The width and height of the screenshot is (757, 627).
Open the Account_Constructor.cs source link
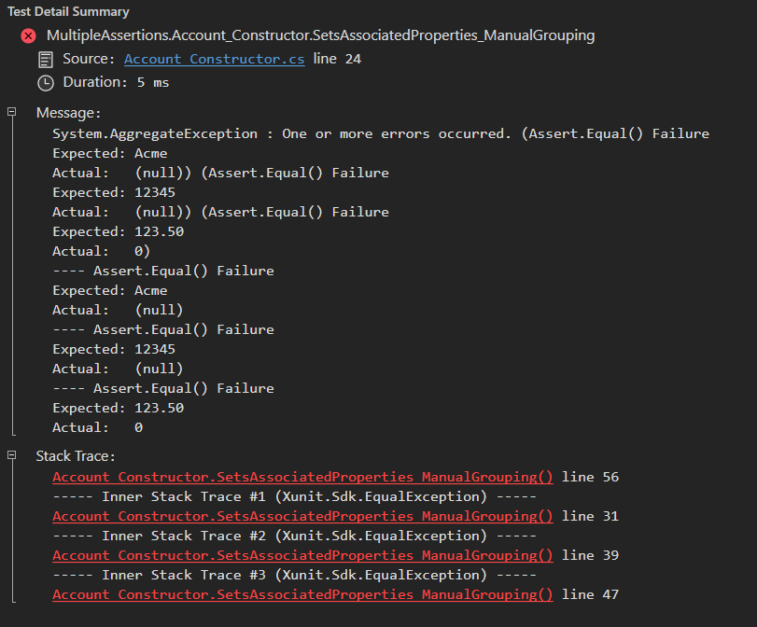click(x=215, y=59)
